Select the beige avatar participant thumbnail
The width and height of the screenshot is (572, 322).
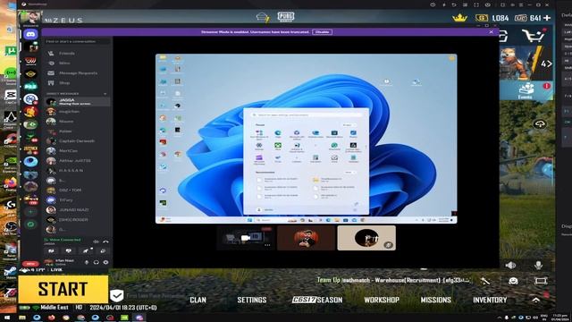[x=366, y=238]
